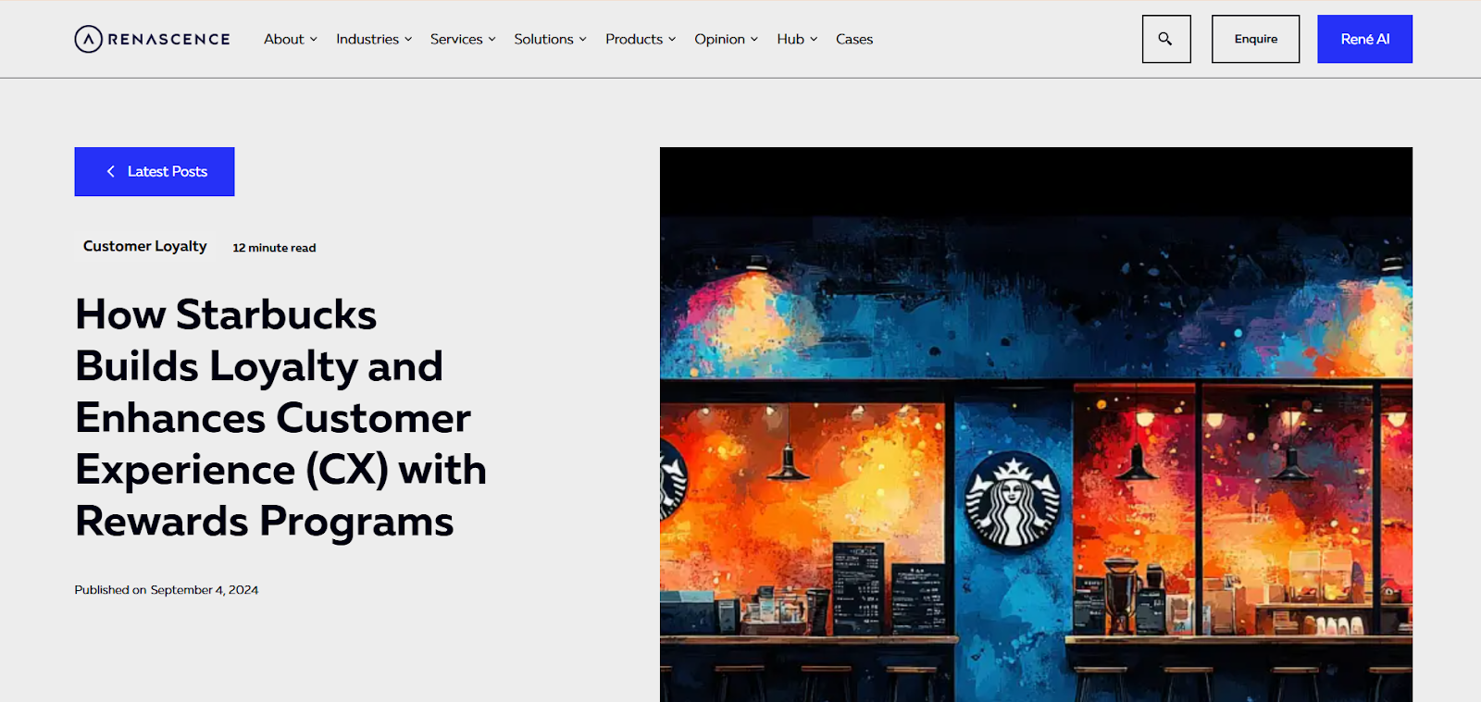Select the Customer Loyalty category tag
The height and width of the screenshot is (702, 1481).
[x=145, y=246]
